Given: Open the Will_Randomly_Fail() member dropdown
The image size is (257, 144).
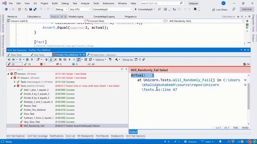Looking at the screenshot, I should pyautogui.click(x=204, y=21).
